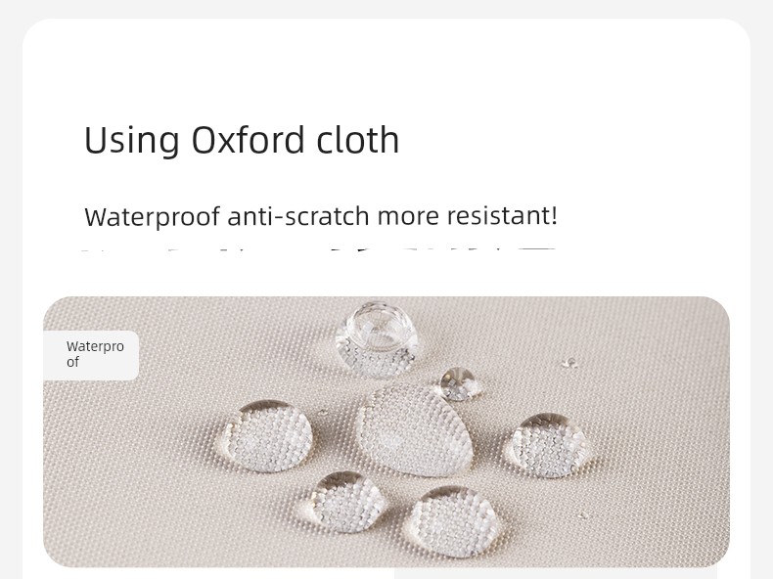Select the Waterproof label badge

tap(91, 355)
